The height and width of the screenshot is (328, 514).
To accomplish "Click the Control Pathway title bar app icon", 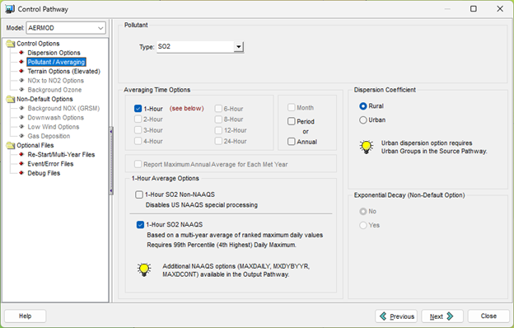I will point(10,9).
